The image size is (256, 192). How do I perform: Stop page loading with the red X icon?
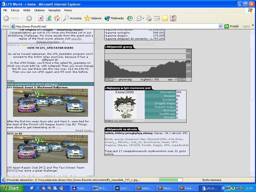(x=41, y=18)
